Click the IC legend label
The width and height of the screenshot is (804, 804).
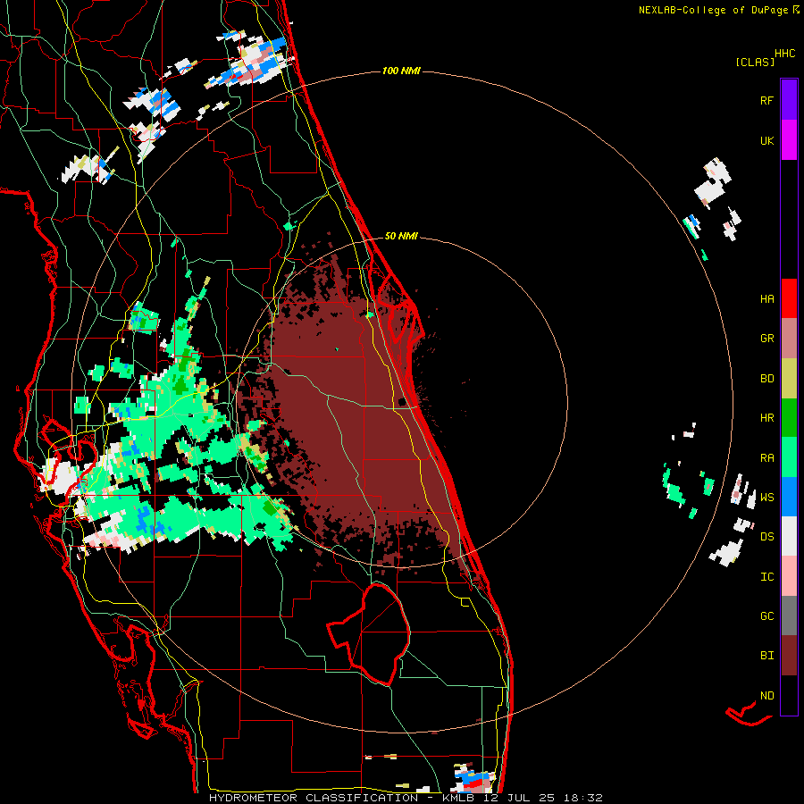(x=766, y=577)
